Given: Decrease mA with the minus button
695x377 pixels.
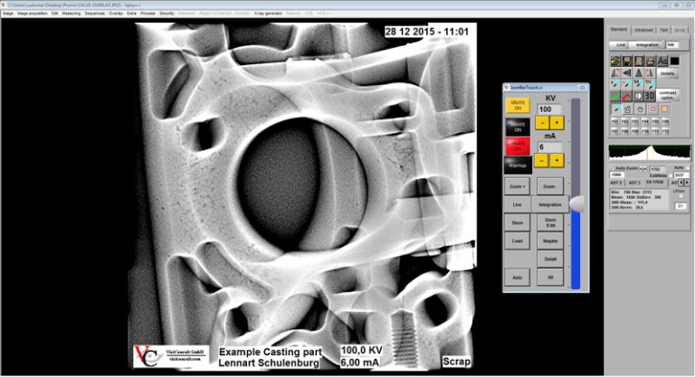Looking at the screenshot, I should 543,160.
